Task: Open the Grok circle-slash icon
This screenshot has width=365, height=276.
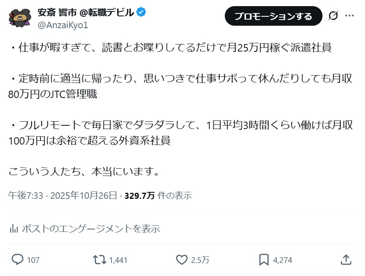Action: pyautogui.click(x=333, y=16)
